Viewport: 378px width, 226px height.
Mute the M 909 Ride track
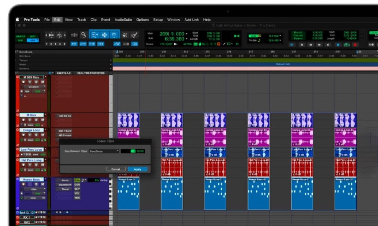(42, 82)
